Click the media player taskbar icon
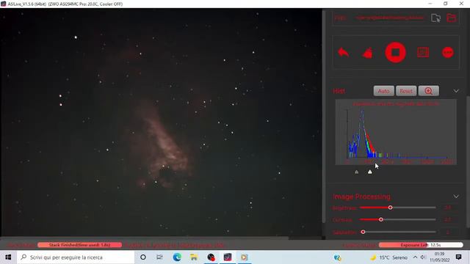 coord(245,257)
